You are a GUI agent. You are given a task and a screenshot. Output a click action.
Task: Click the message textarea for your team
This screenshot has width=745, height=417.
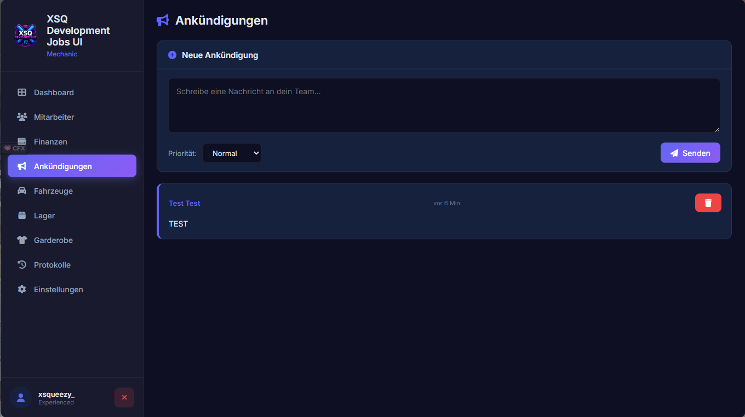click(x=444, y=105)
